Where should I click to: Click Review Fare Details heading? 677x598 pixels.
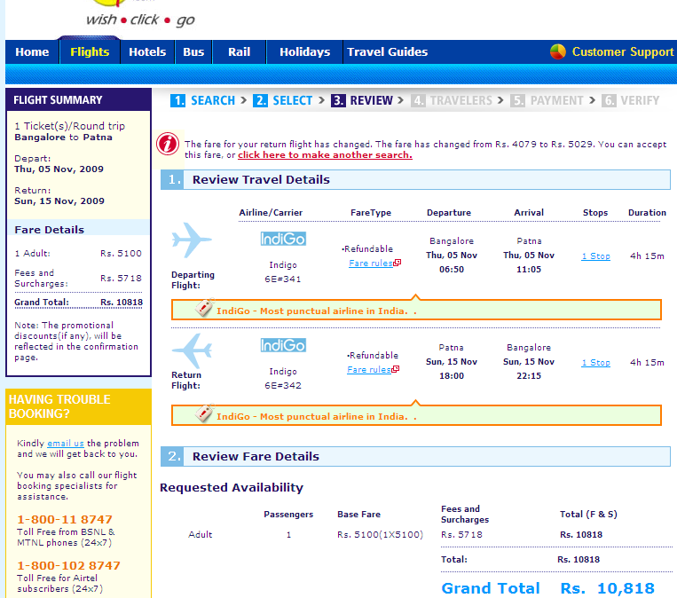(256, 456)
